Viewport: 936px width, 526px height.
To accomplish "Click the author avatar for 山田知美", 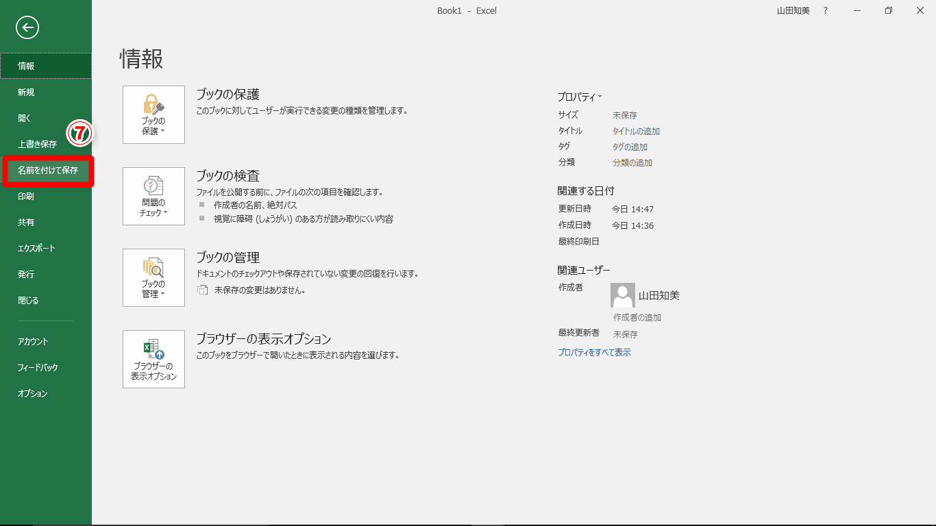I will pyautogui.click(x=623, y=295).
